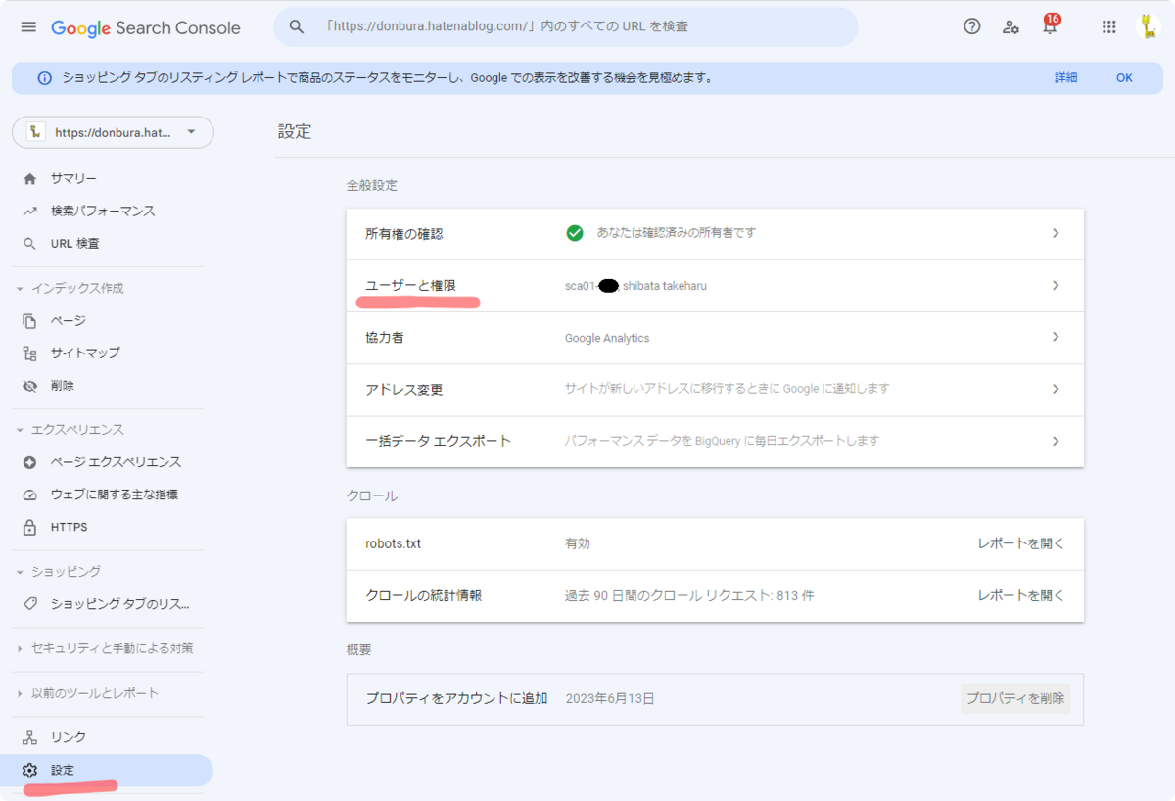This screenshot has width=1175, height=801.
Task: Open the help question mark icon
Action: [x=972, y=26]
